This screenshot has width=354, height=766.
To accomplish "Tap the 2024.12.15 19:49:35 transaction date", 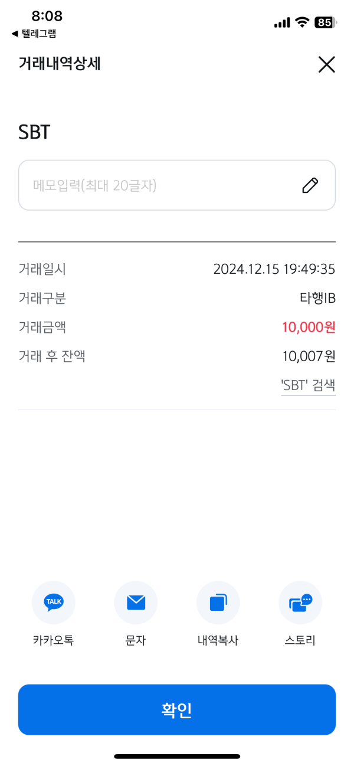I will coord(274,270).
